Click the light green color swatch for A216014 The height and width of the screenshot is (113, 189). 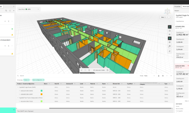[x=42, y=101]
